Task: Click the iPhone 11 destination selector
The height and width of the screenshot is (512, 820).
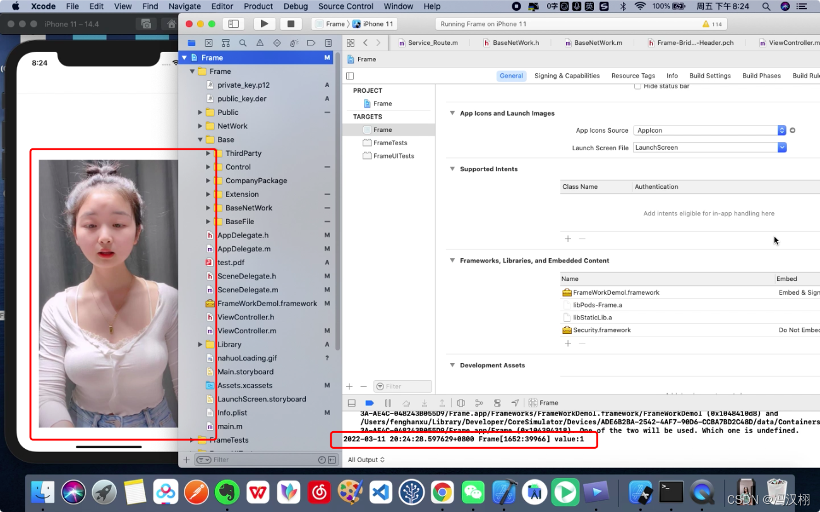Action: coord(373,24)
